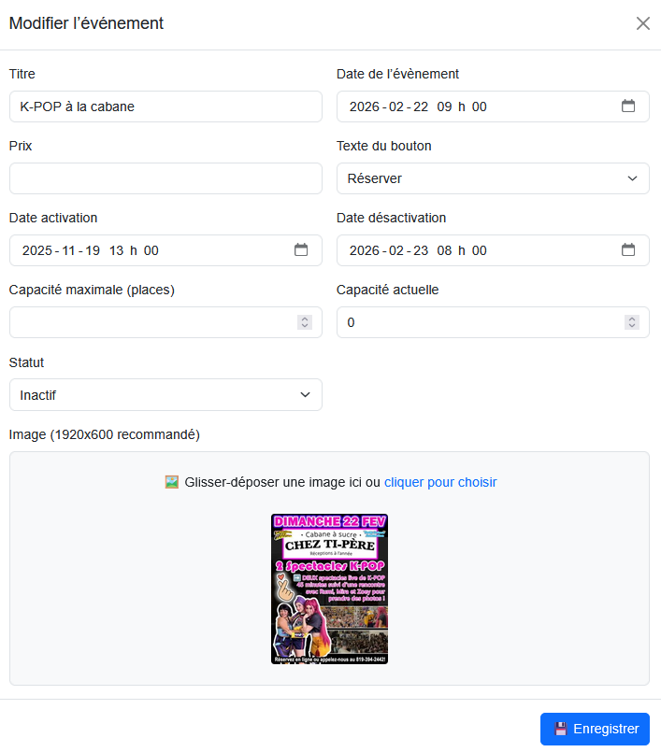The height and width of the screenshot is (752, 661).
Task: Click the spinner arrows on Capacité actuelle
Action: coord(632,322)
